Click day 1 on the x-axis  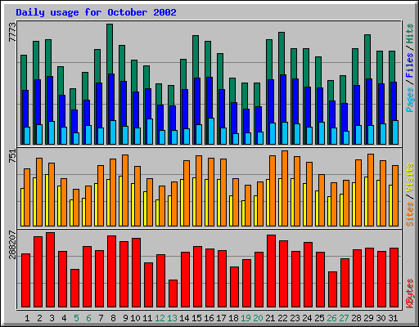pos(27,318)
